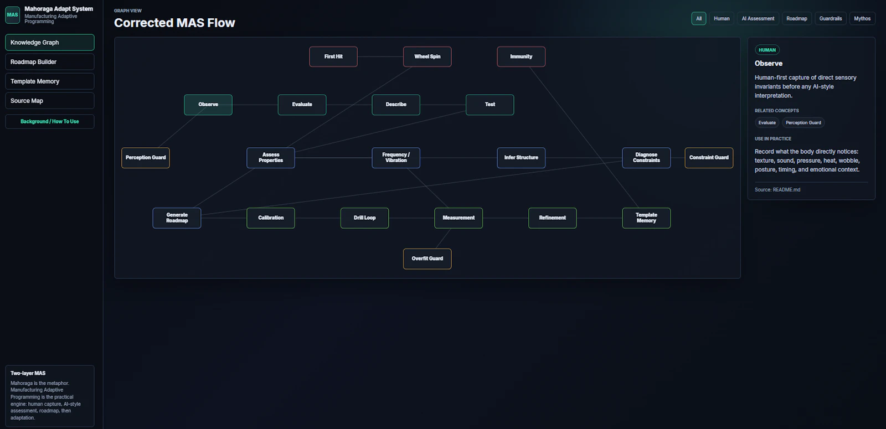Click the Corrected MAS Flow title
The image size is (886, 429).
174,23
